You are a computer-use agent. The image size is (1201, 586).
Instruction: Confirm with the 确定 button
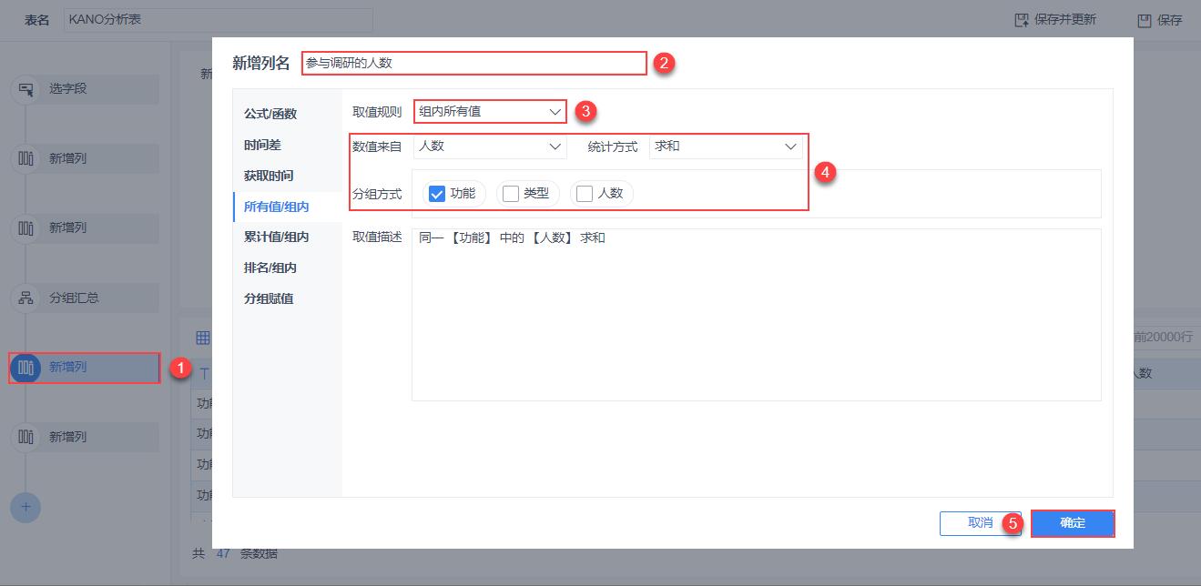(x=1073, y=523)
